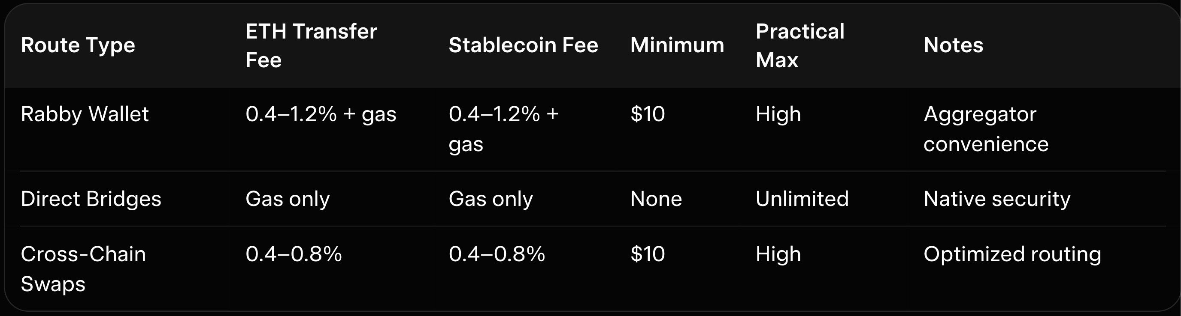Select the Practical Max column header
This screenshot has height=316, width=1181.
799,45
